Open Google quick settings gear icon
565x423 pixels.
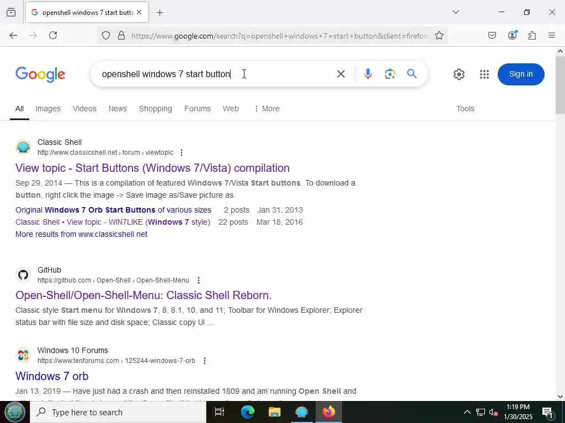coord(459,74)
